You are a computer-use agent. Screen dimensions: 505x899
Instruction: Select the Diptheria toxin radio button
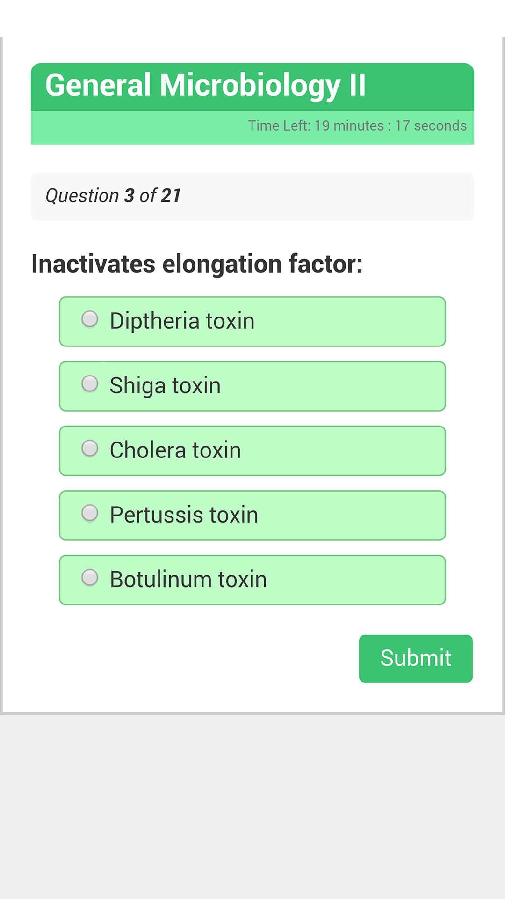pyautogui.click(x=90, y=319)
